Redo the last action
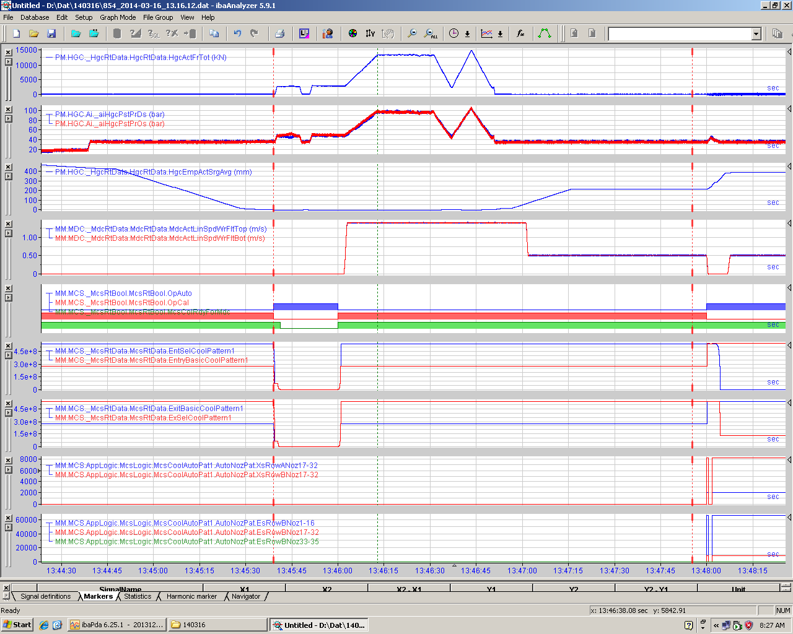This screenshot has width=793, height=634. tap(254, 33)
